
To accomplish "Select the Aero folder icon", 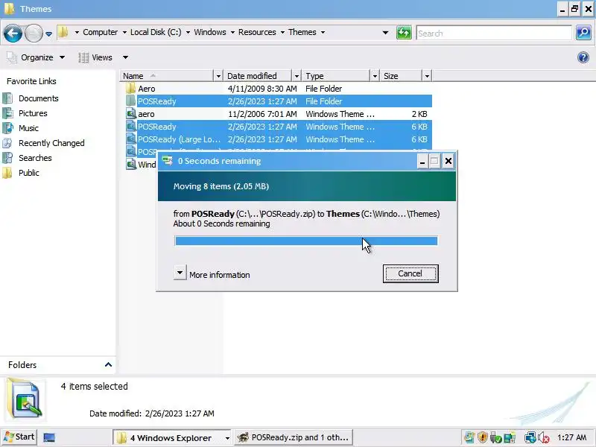I will (131, 89).
